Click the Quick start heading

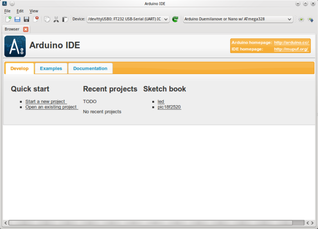point(30,89)
